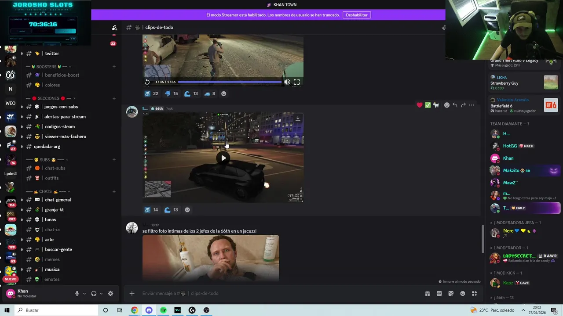This screenshot has width=563, height=316.
Task: React with the goat quick reaction
Action: (x=436, y=105)
